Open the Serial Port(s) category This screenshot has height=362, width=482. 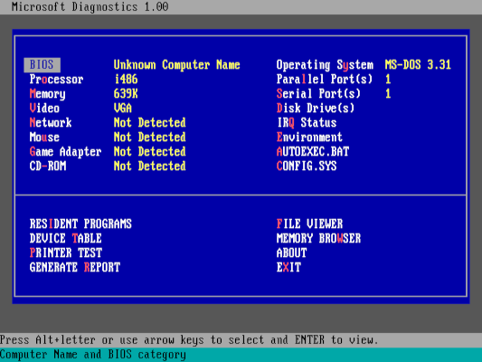coord(318,94)
